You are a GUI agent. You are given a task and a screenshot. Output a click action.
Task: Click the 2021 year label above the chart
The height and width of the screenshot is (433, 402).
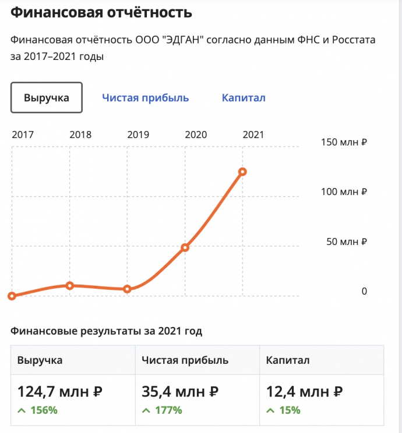pyautogui.click(x=253, y=134)
